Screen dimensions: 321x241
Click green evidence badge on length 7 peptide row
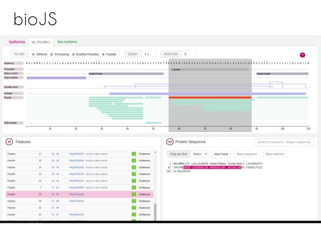pos(134,188)
